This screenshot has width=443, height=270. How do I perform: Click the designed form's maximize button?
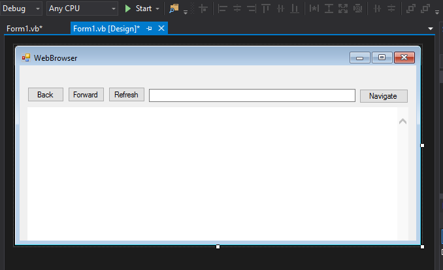pos(382,58)
